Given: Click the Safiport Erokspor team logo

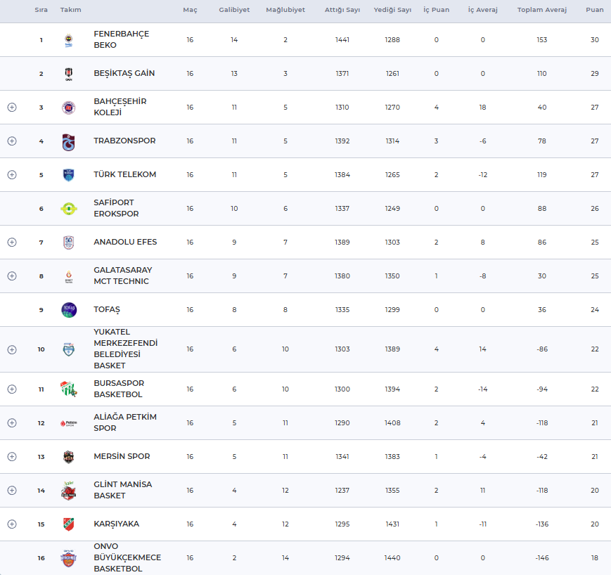Looking at the screenshot, I should pos(68,209).
